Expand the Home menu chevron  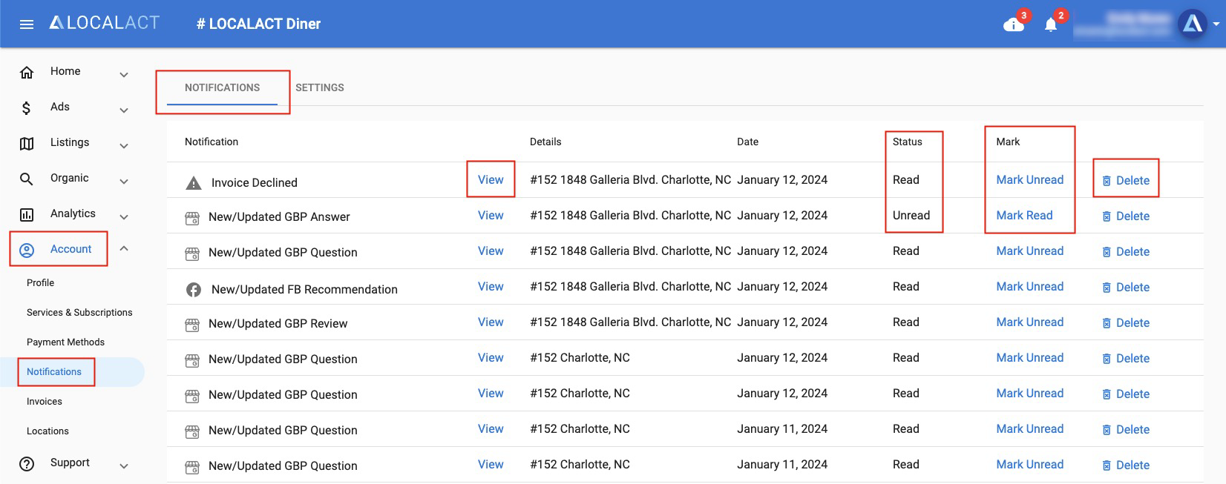[x=124, y=75]
